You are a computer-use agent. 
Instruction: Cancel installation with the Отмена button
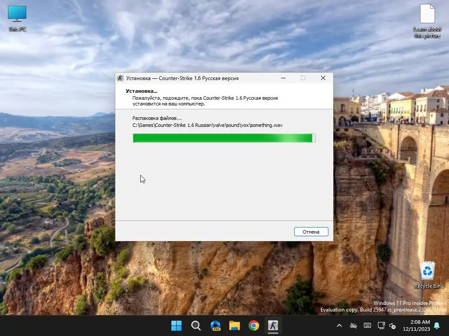(311, 232)
